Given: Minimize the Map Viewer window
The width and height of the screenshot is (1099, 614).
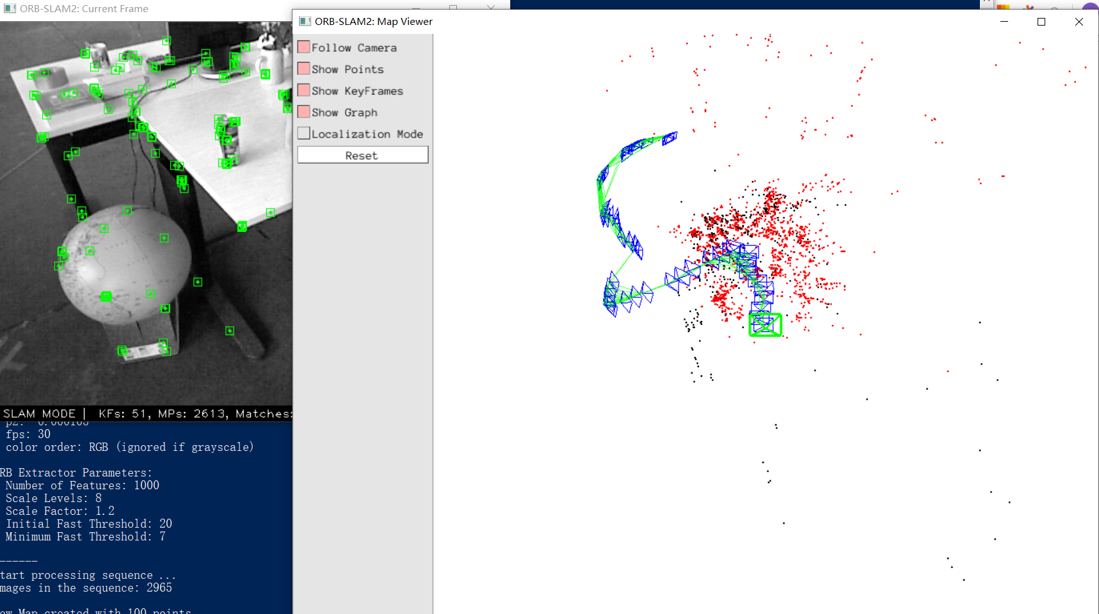Looking at the screenshot, I should (x=1004, y=22).
